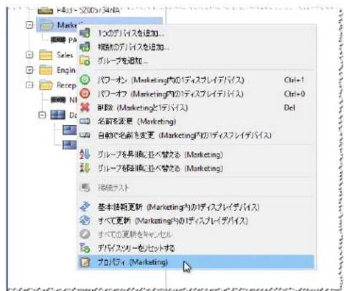This screenshot has height=291, width=344.
Task: Select すべて更新 menu entry
Action: click(196, 221)
